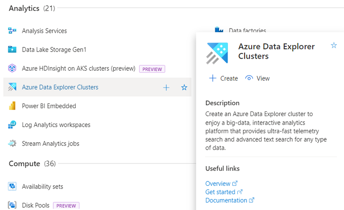The height and width of the screenshot is (210, 344).
Task: Click View in the flyout card
Action: pyautogui.click(x=258, y=78)
